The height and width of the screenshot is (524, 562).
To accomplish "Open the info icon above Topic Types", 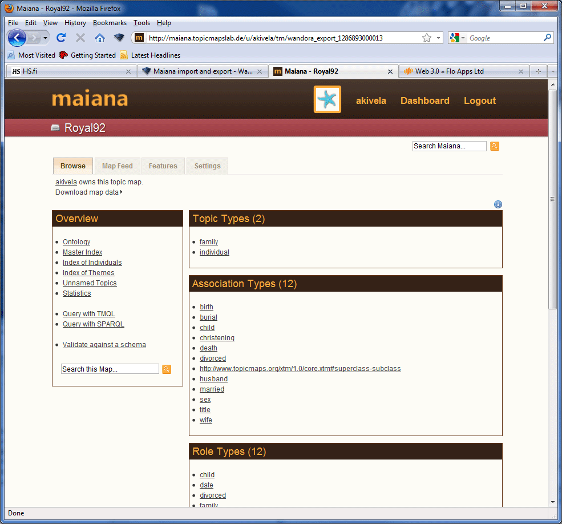I will pyautogui.click(x=498, y=204).
